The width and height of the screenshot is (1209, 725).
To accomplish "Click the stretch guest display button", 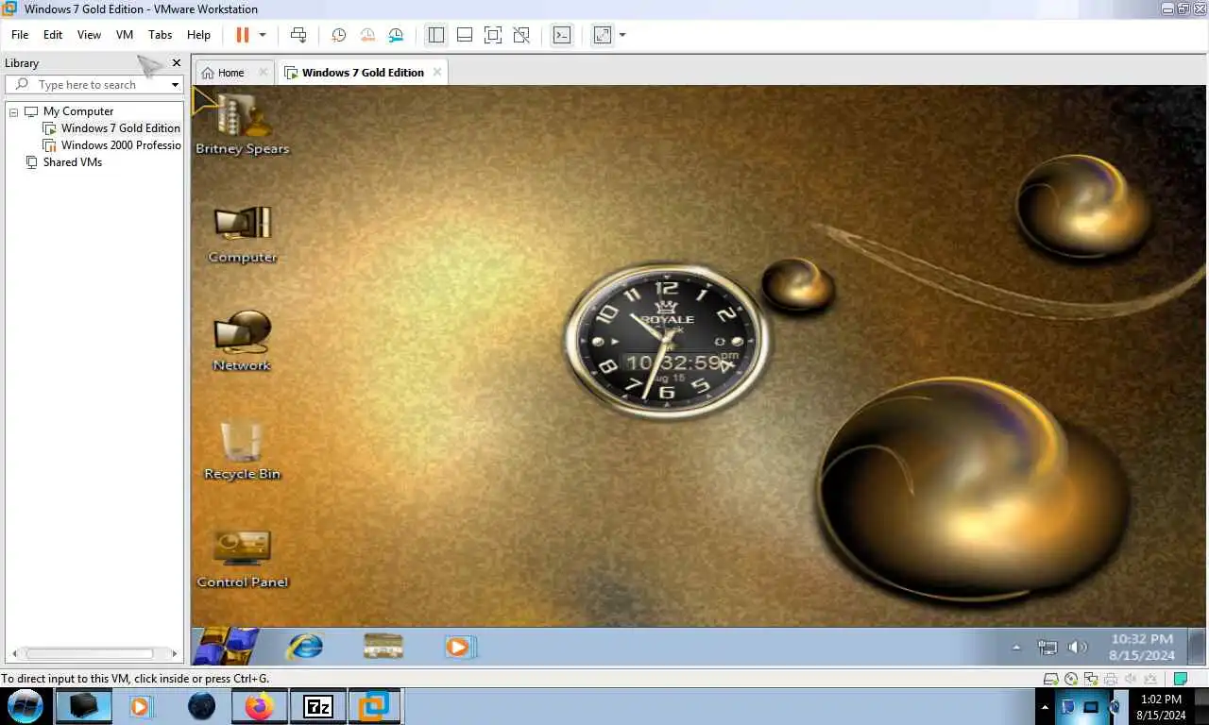I will click(602, 35).
